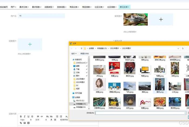Close the 线路类型 tab
The height and width of the screenshot is (127, 189).
tap(53, 7)
